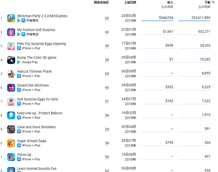Open Doll Surprise Eggs for Girls link
Viewport: 218px width, 172px height.
coord(37,99)
